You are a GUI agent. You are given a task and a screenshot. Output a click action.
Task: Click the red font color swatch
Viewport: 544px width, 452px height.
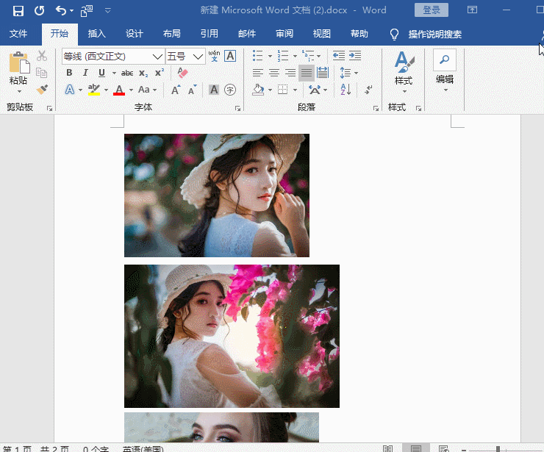coord(119,90)
